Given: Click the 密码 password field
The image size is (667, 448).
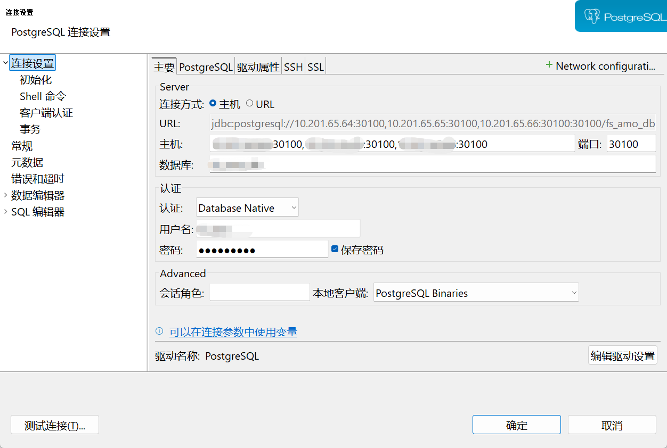Looking at the screenshot, I should pos(262,250).
